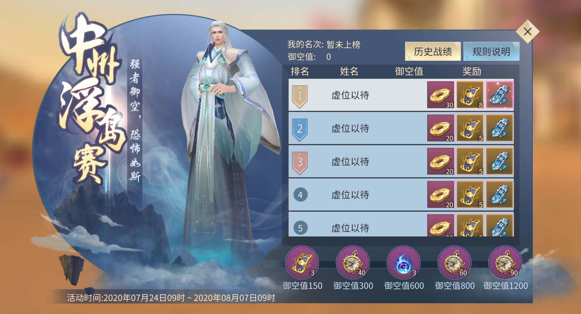Tap rank 3 golden scroll reward showing 5
The width and height of the screenshot is (581, 314).
coord(470,161)
